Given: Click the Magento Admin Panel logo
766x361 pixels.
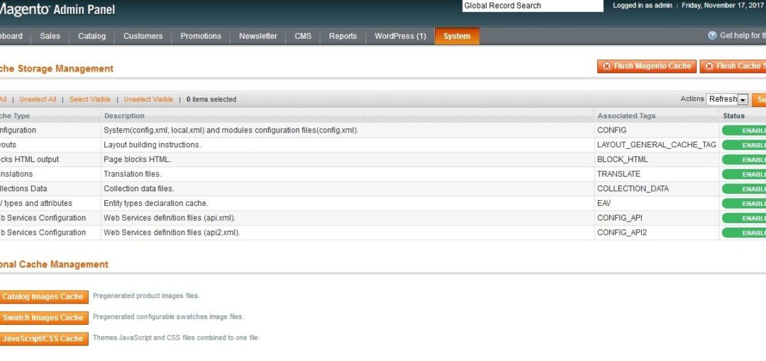Looking at the screenshot, I should 57,8.
